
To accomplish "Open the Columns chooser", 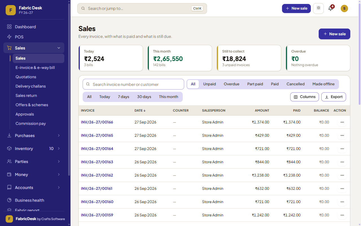I will pos(305,97).
